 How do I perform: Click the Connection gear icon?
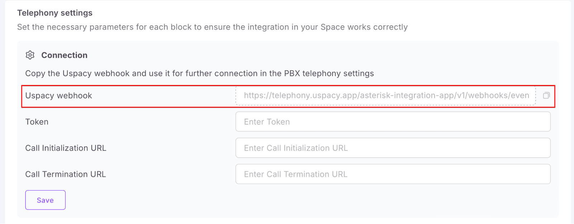(x=30, y=55)
